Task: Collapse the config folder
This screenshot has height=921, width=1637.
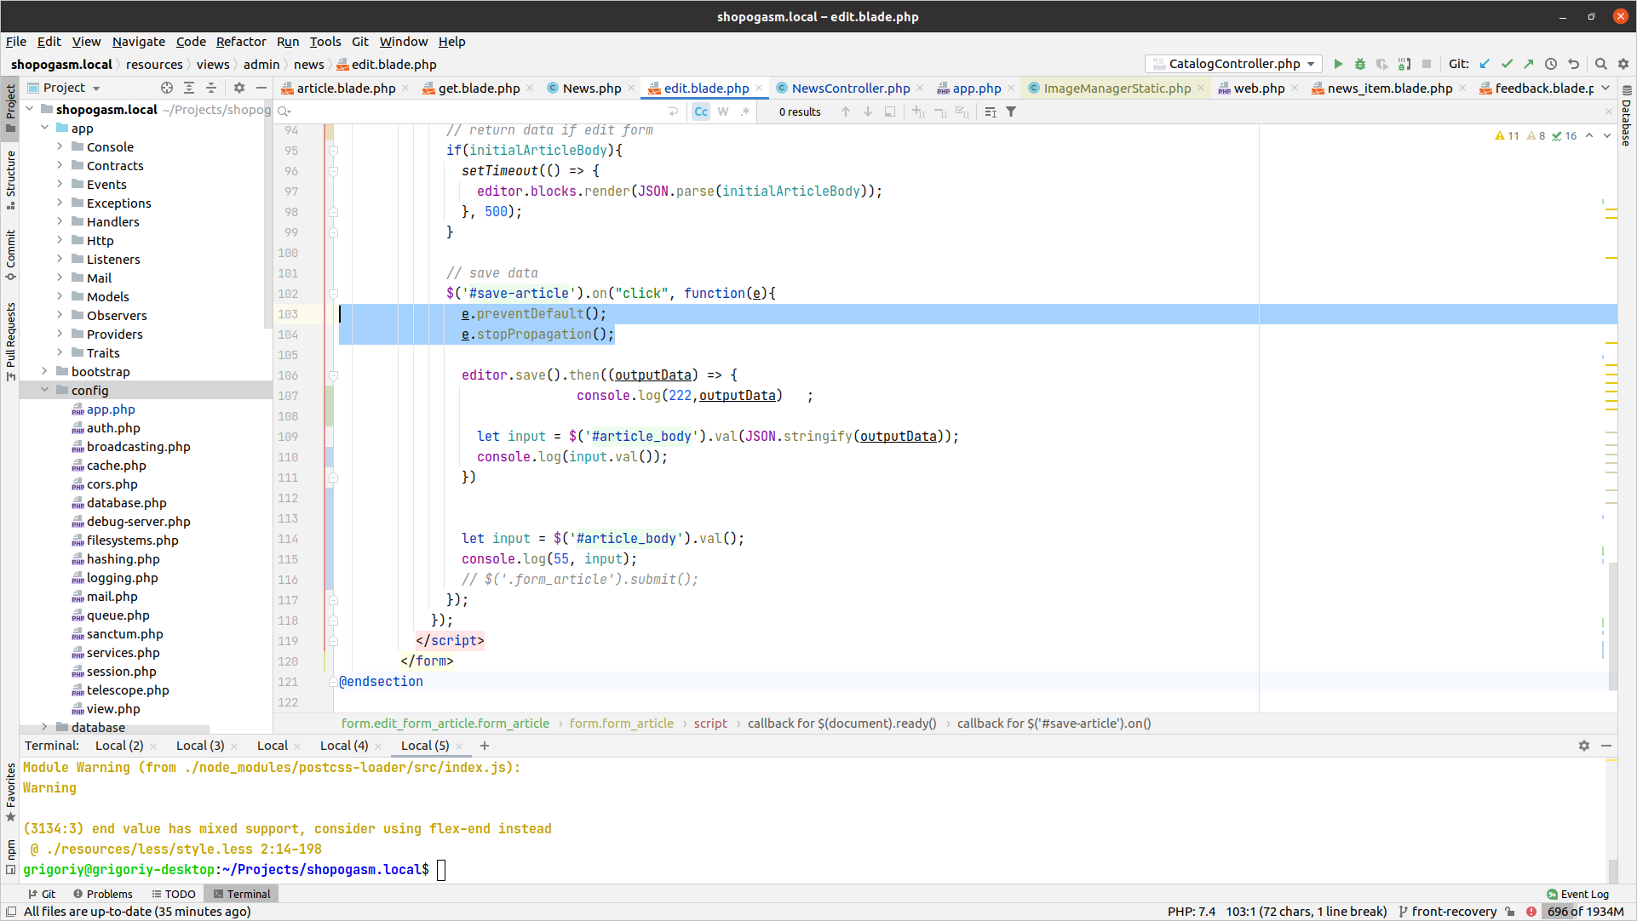Action: (x=44, y=390)
